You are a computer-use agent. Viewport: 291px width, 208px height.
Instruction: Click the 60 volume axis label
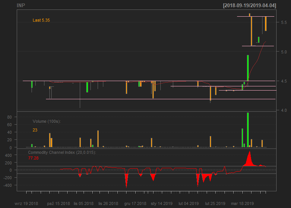(9, 125)
